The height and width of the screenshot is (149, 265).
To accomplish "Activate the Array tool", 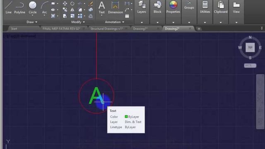I will pos(80,16).
